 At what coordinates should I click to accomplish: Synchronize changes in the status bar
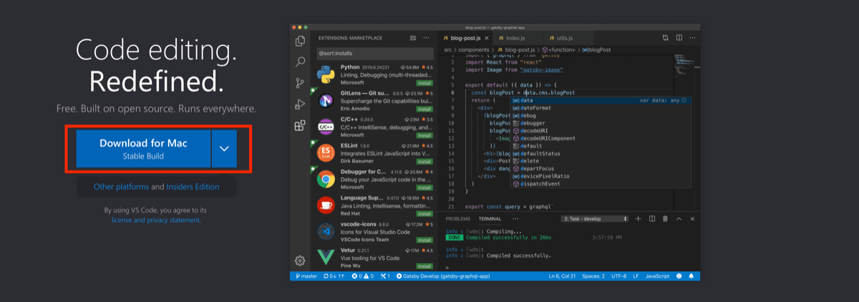tap(334, 276)
